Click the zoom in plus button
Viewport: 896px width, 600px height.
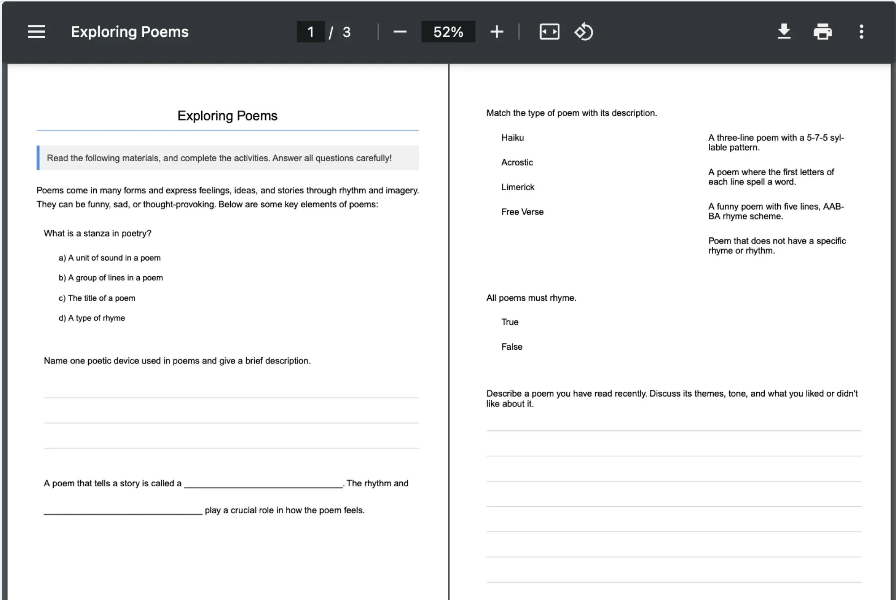pyautogui.click(x=496, y=32)
